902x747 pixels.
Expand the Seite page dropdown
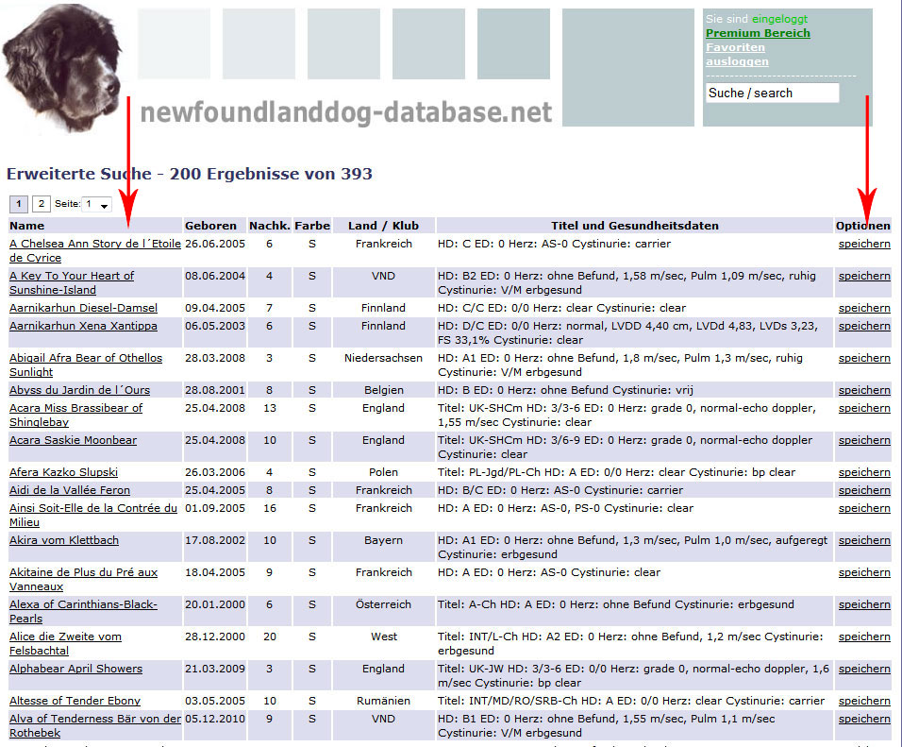(97, 205)
